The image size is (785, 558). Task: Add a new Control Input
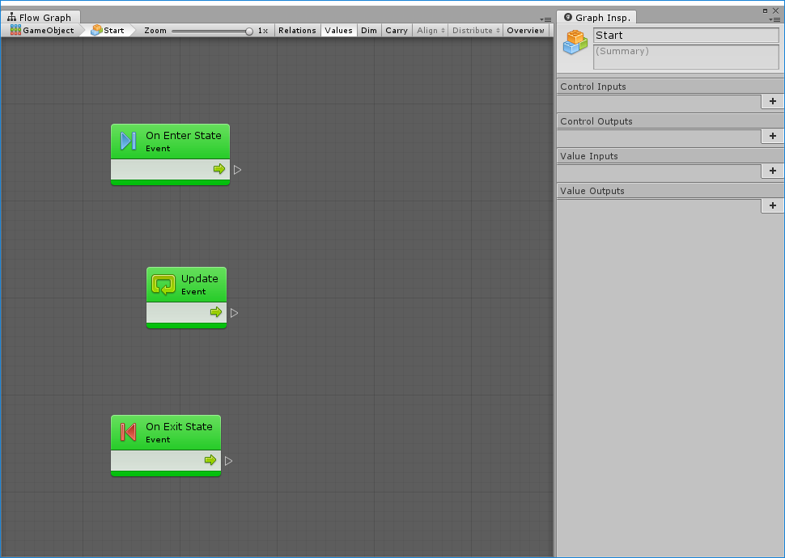772,101
